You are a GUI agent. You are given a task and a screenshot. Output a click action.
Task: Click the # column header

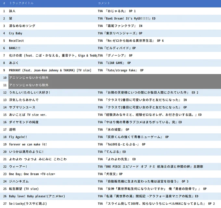tap(4, 3)
